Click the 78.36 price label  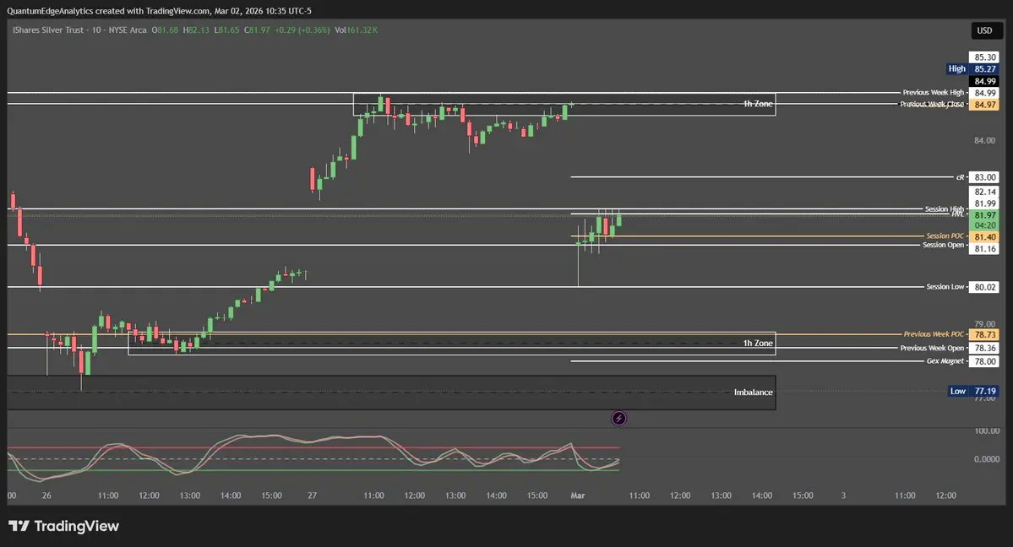click(x=984, y=348)
